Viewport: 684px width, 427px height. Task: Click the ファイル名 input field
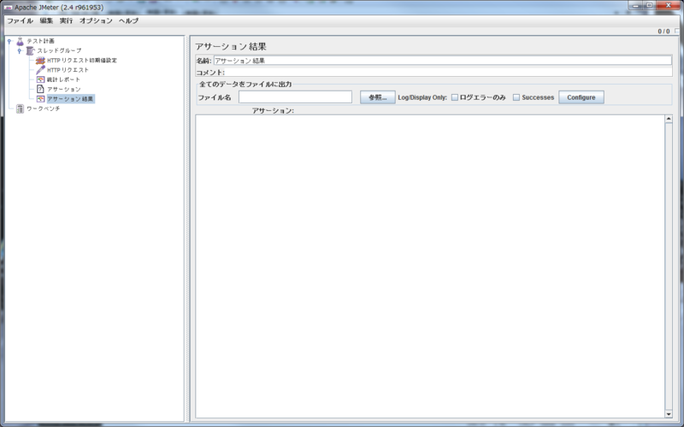pos(295,97)
